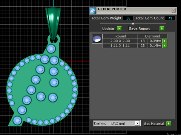Click the Total Gem Weight value .53

pos(128,18)
